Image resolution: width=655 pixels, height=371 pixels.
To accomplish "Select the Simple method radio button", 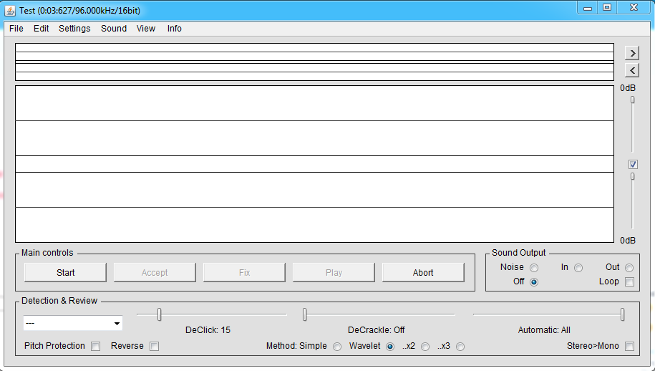I will pos(337,347).
